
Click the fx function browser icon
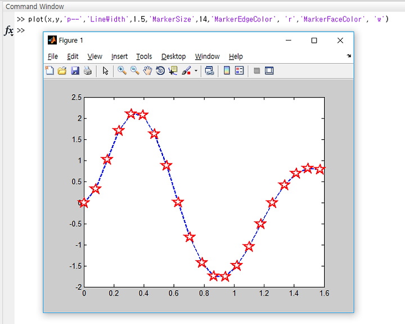9,31
